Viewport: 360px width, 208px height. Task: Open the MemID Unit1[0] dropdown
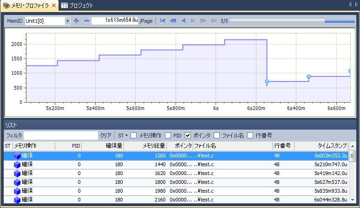tap(67, 21)
